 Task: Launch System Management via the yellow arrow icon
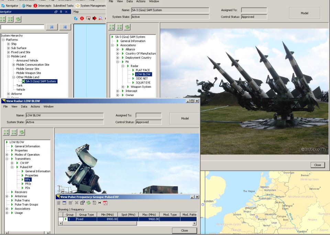click(x=78, y=5)
